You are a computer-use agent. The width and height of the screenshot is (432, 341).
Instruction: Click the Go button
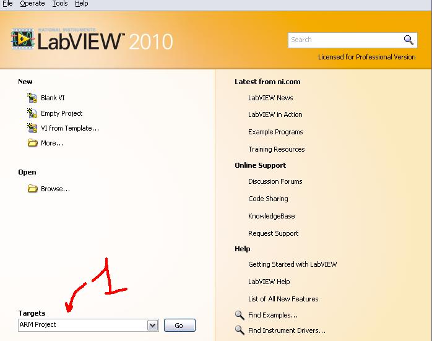tap(179, 326)
